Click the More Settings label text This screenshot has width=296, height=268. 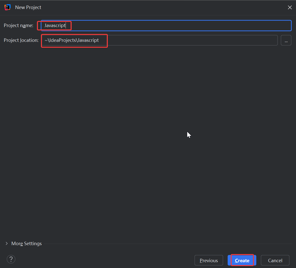(26, 243)
